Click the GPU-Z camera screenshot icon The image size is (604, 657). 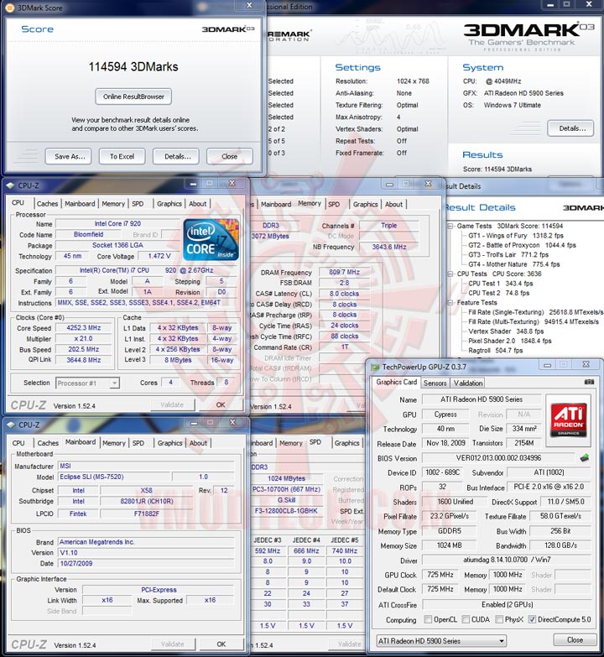coord(589,382)
